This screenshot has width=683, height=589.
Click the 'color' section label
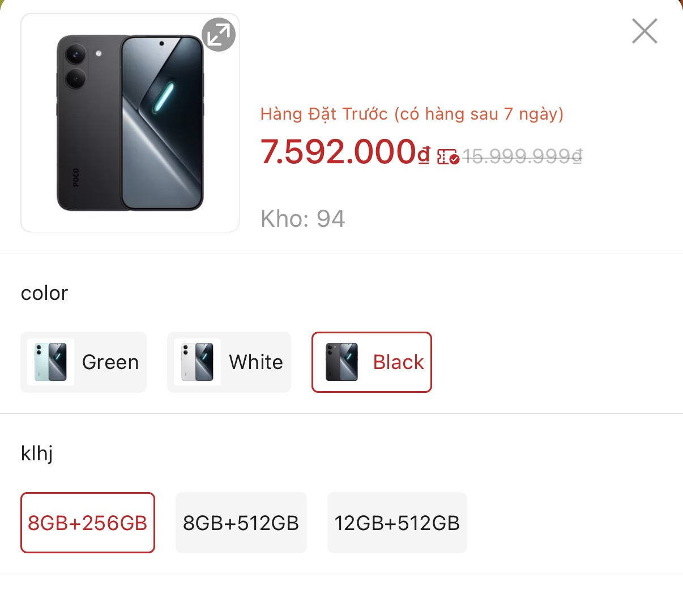tap(44, 293)
